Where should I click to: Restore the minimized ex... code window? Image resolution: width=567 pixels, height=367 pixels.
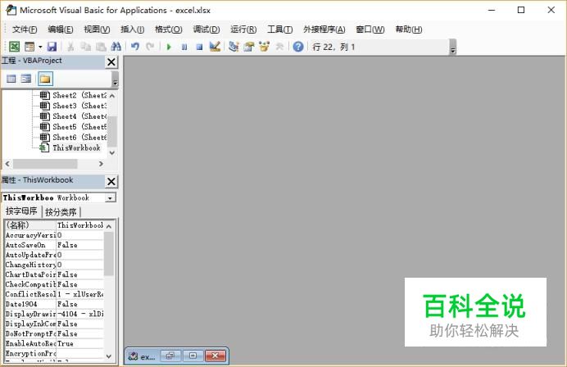point(170,356)
